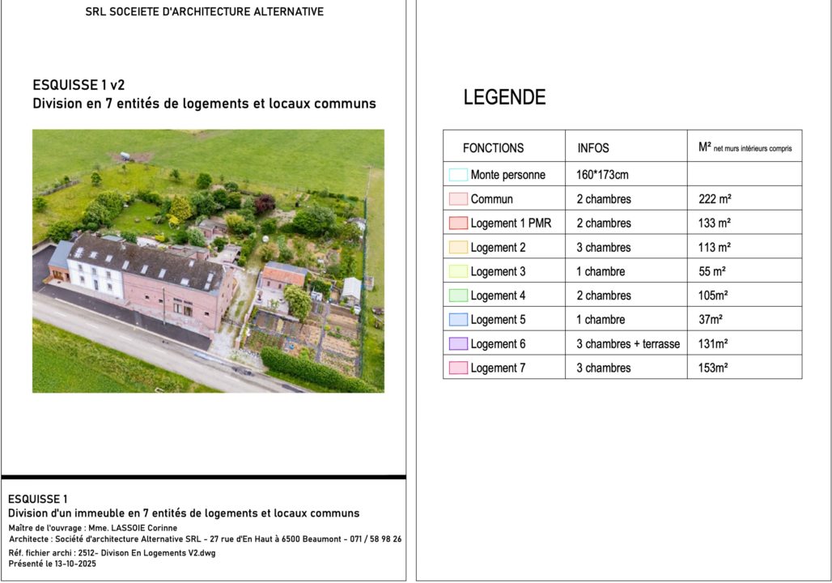This screenshot has width=832, height=583.
Task: Click the 222 m² area value
Action: (x=715, y=199)
